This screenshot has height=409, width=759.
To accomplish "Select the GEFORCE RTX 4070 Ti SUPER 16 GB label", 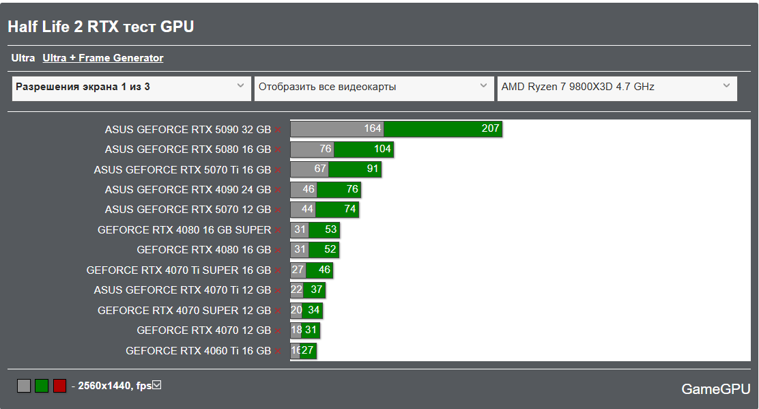I will tap(179, 270).
